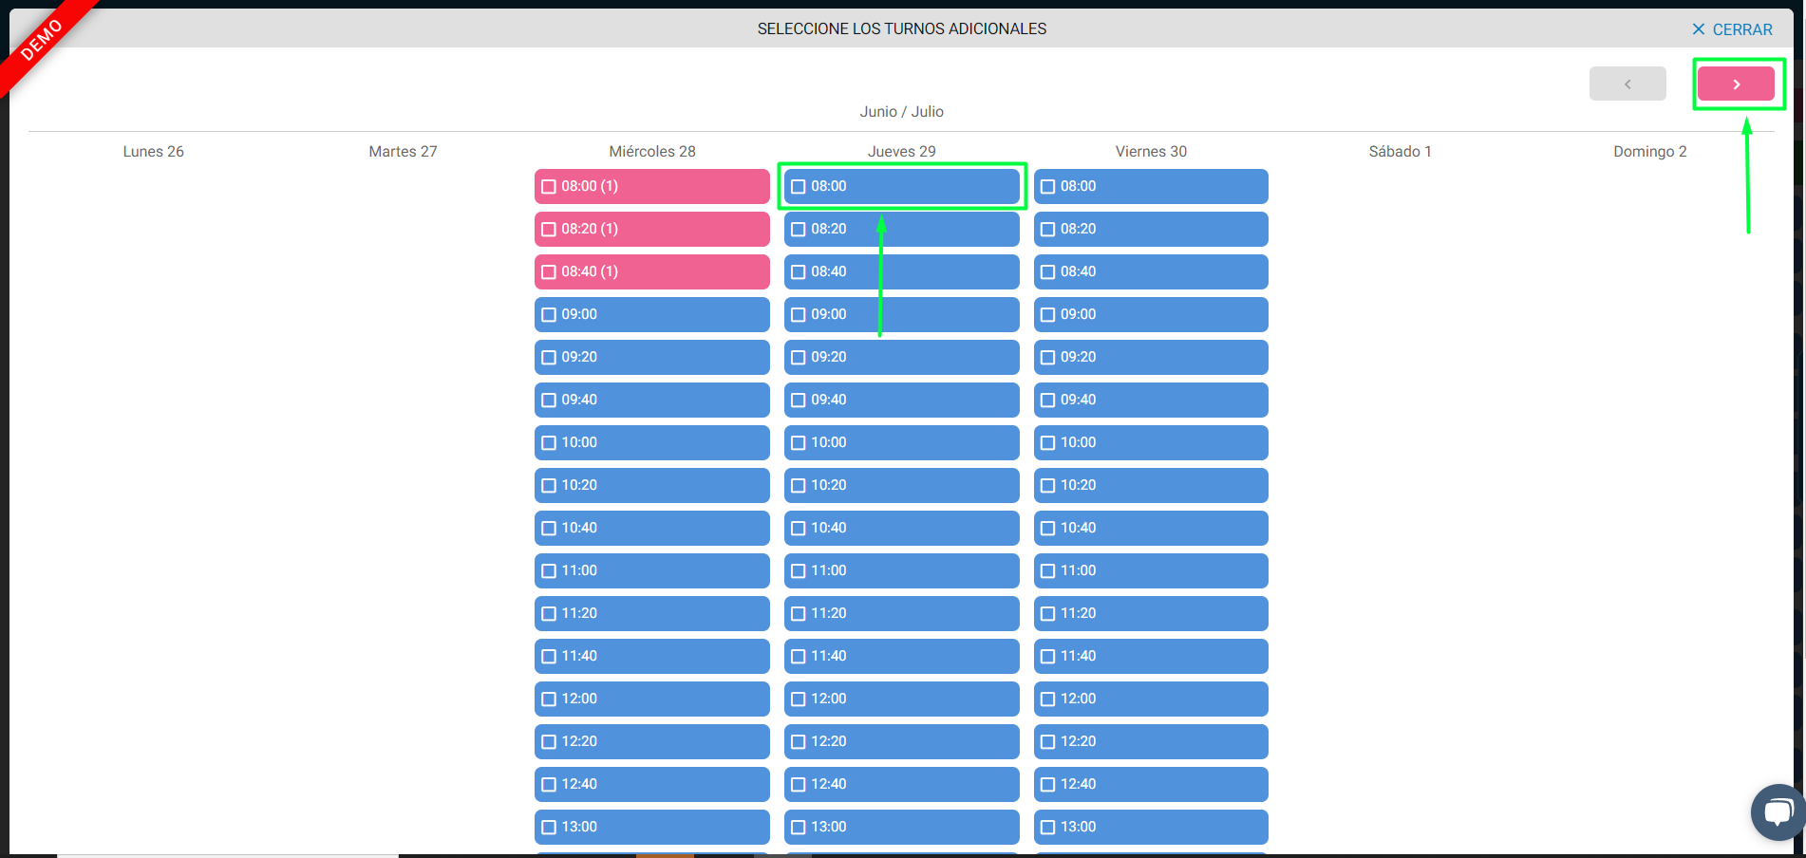Pick the Miércoles 28 12:20 slot
This screenshot has height=858, width=1806.
651,741
